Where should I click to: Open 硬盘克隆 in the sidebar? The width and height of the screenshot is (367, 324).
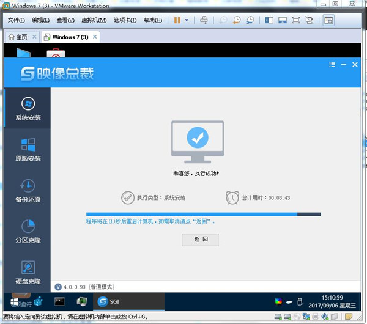coord(28,273)
